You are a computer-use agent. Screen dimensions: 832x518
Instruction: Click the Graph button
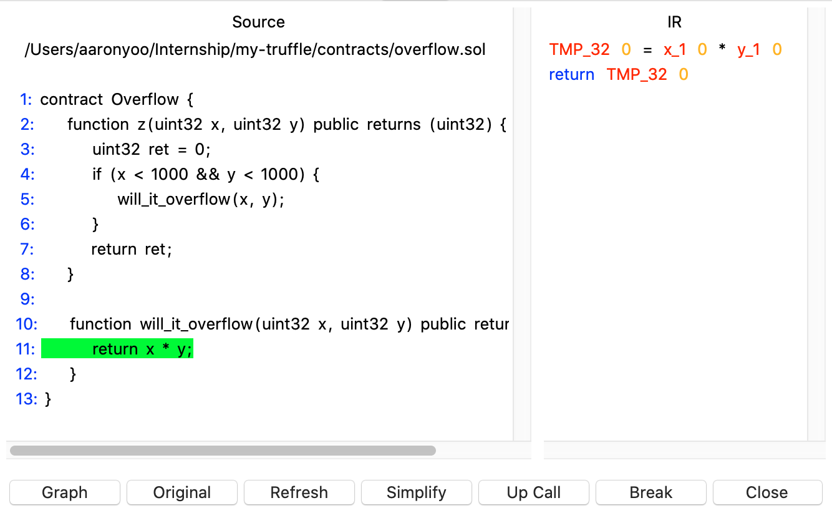point(64,492)
